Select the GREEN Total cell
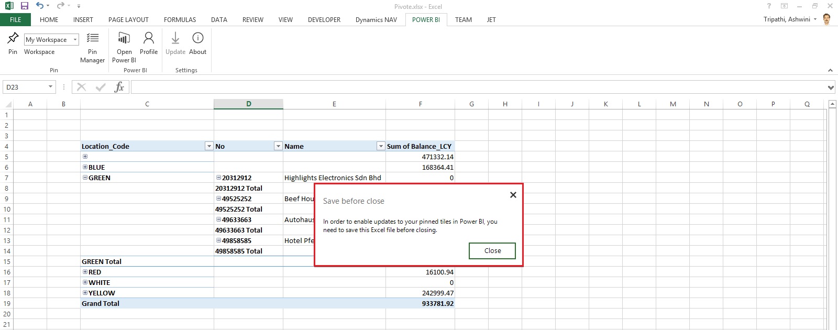Image resolution: width=838 pixels, height=330 pixels. coord(147,261)
